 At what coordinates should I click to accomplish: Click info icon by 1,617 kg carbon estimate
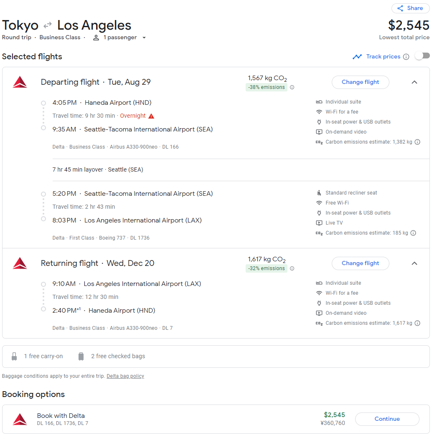coord(417,323)
